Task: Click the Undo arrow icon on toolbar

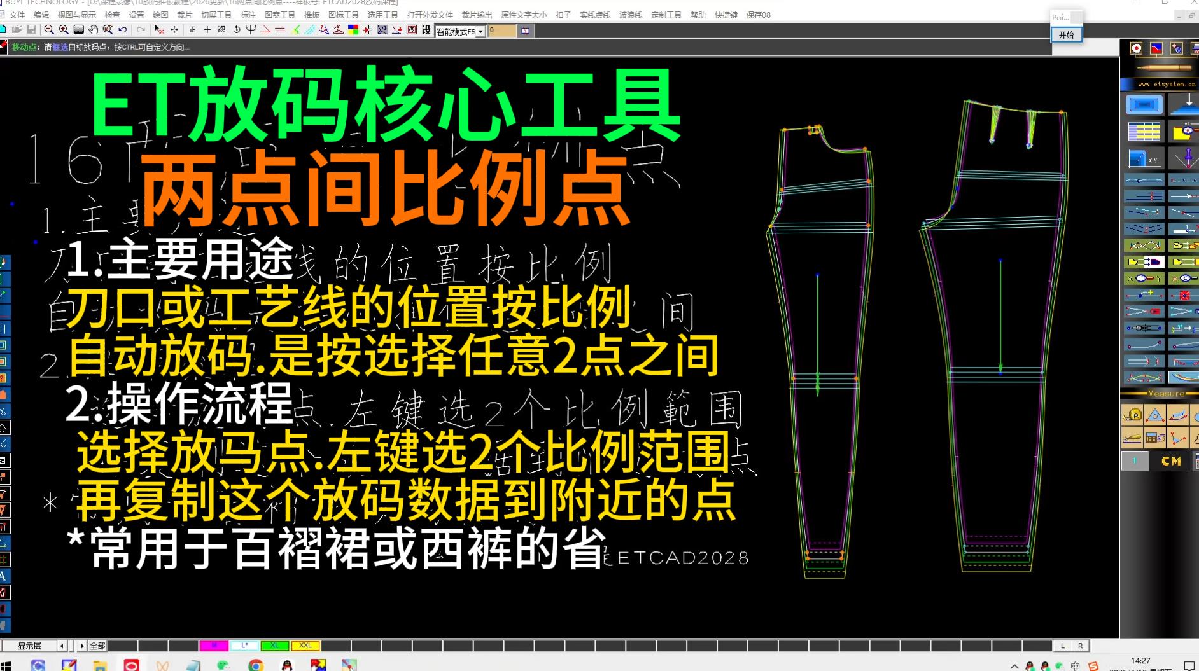Action: (x=121, y=29)
